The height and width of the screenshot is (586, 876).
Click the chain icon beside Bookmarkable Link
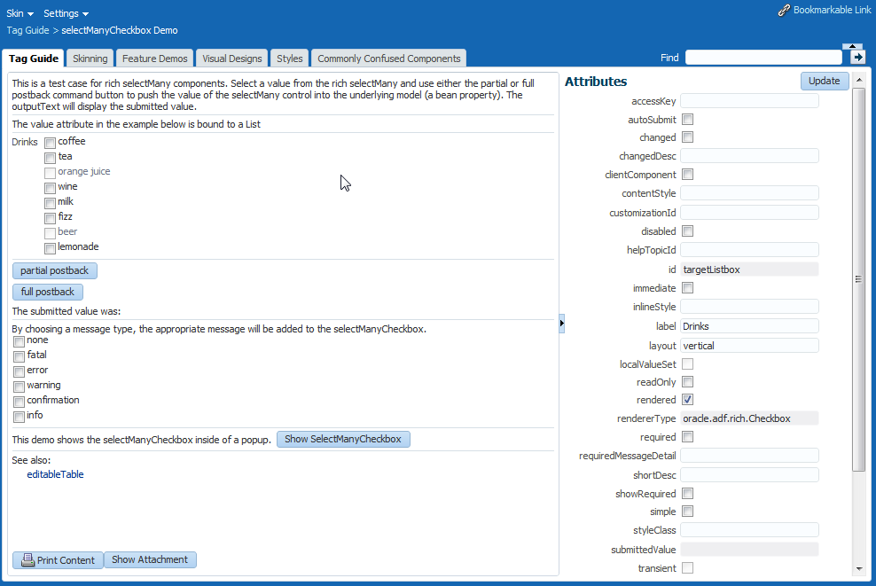(x=784, y=11)
